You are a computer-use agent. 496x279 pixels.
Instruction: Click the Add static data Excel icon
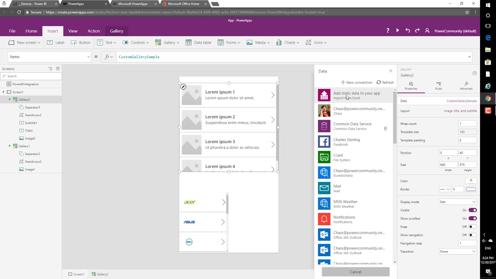tap(324, 95)
